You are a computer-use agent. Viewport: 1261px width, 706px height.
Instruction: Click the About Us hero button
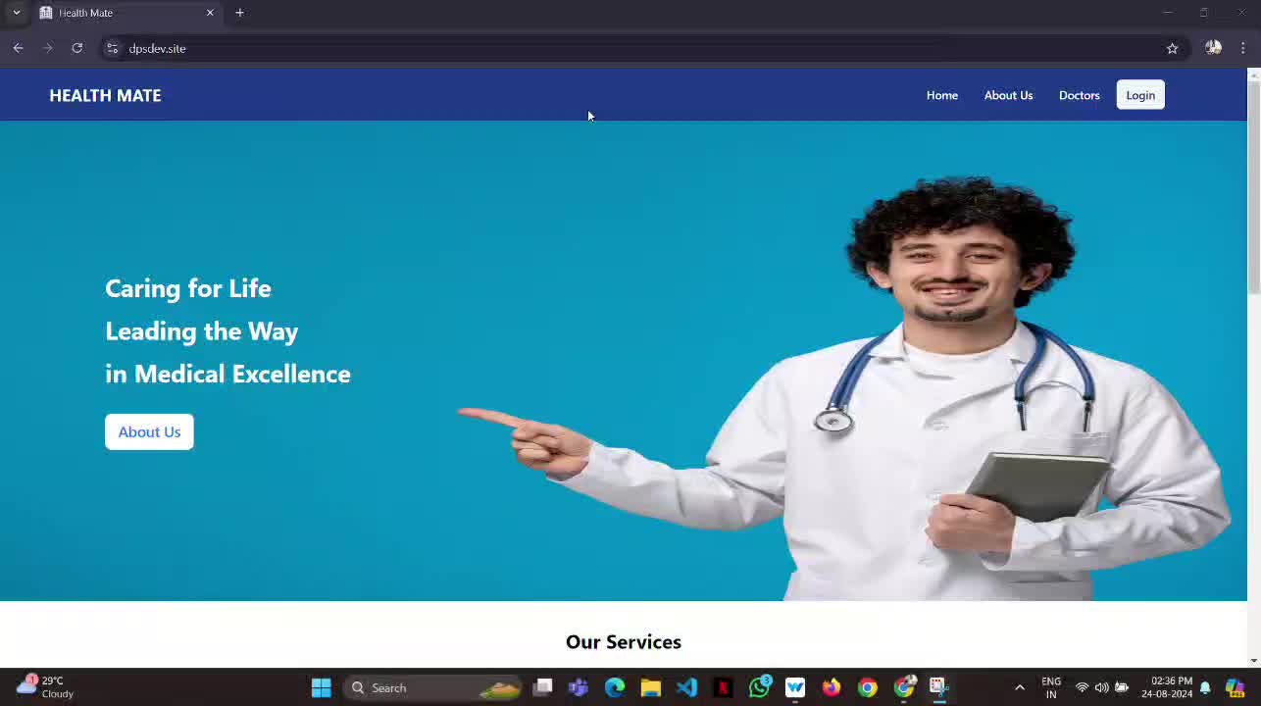[x=149, y=431]
